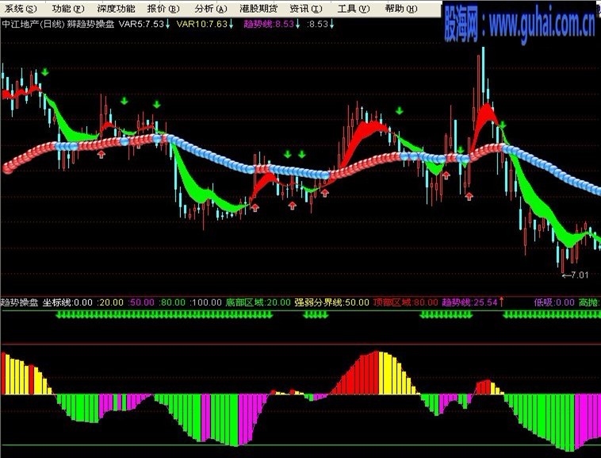This screenshot has width=601, height=458.
Task: Click the down arrow beside VAR10:7.63
Action: [x=231, y=24]
